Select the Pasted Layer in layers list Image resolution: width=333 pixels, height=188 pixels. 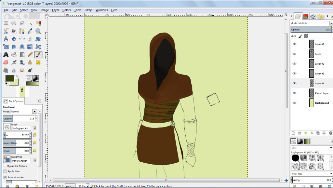[x=322, y=93]
